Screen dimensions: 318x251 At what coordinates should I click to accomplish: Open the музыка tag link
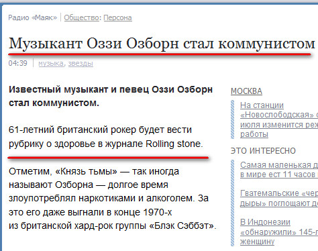click(x=51, y=64)
